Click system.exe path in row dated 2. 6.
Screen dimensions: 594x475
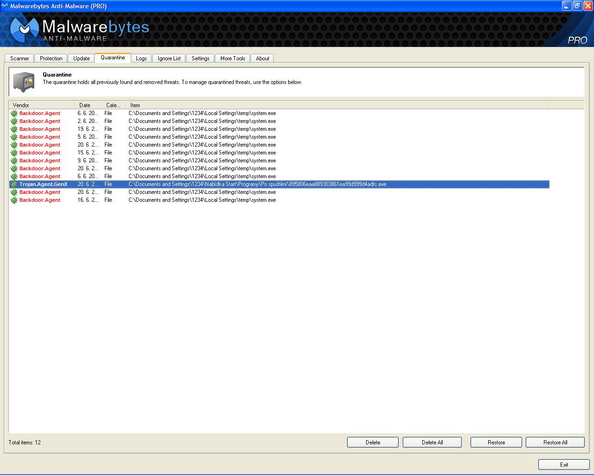202,121
